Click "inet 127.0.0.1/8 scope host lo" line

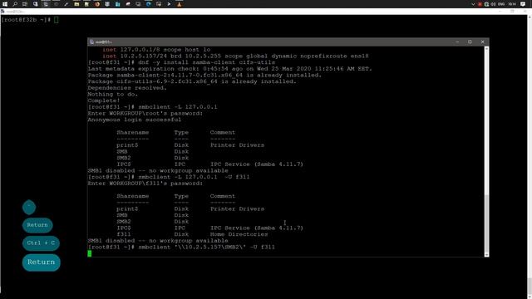(x=156, y=50)
